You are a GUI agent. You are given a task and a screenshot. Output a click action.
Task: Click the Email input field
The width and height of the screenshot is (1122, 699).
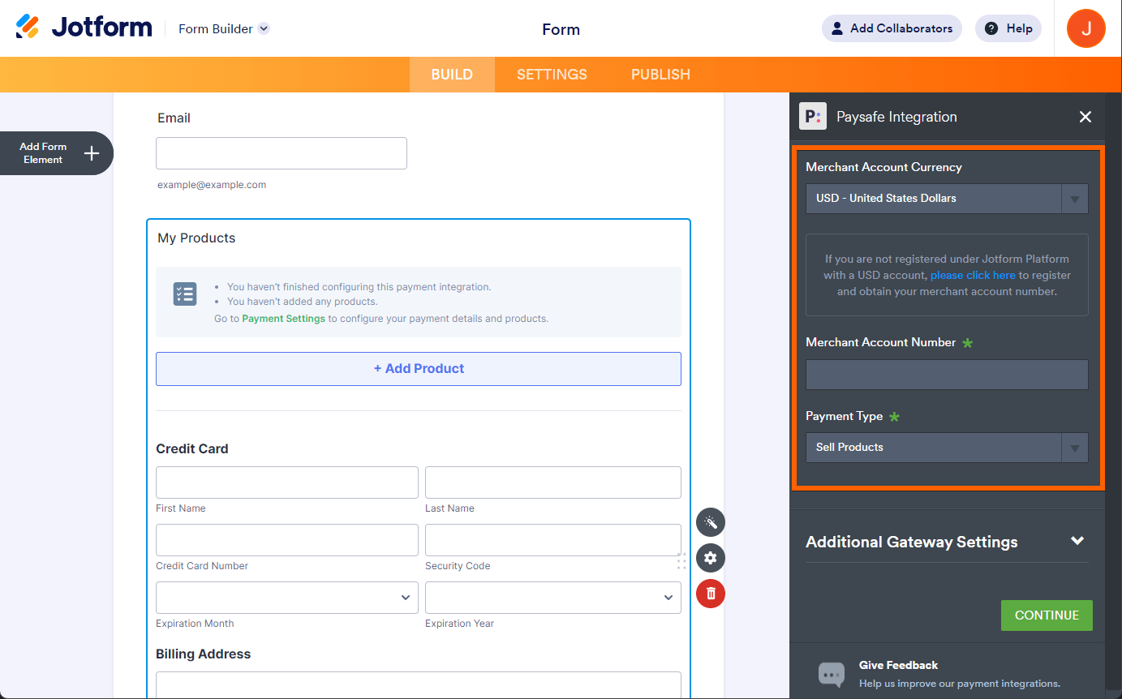282,153
